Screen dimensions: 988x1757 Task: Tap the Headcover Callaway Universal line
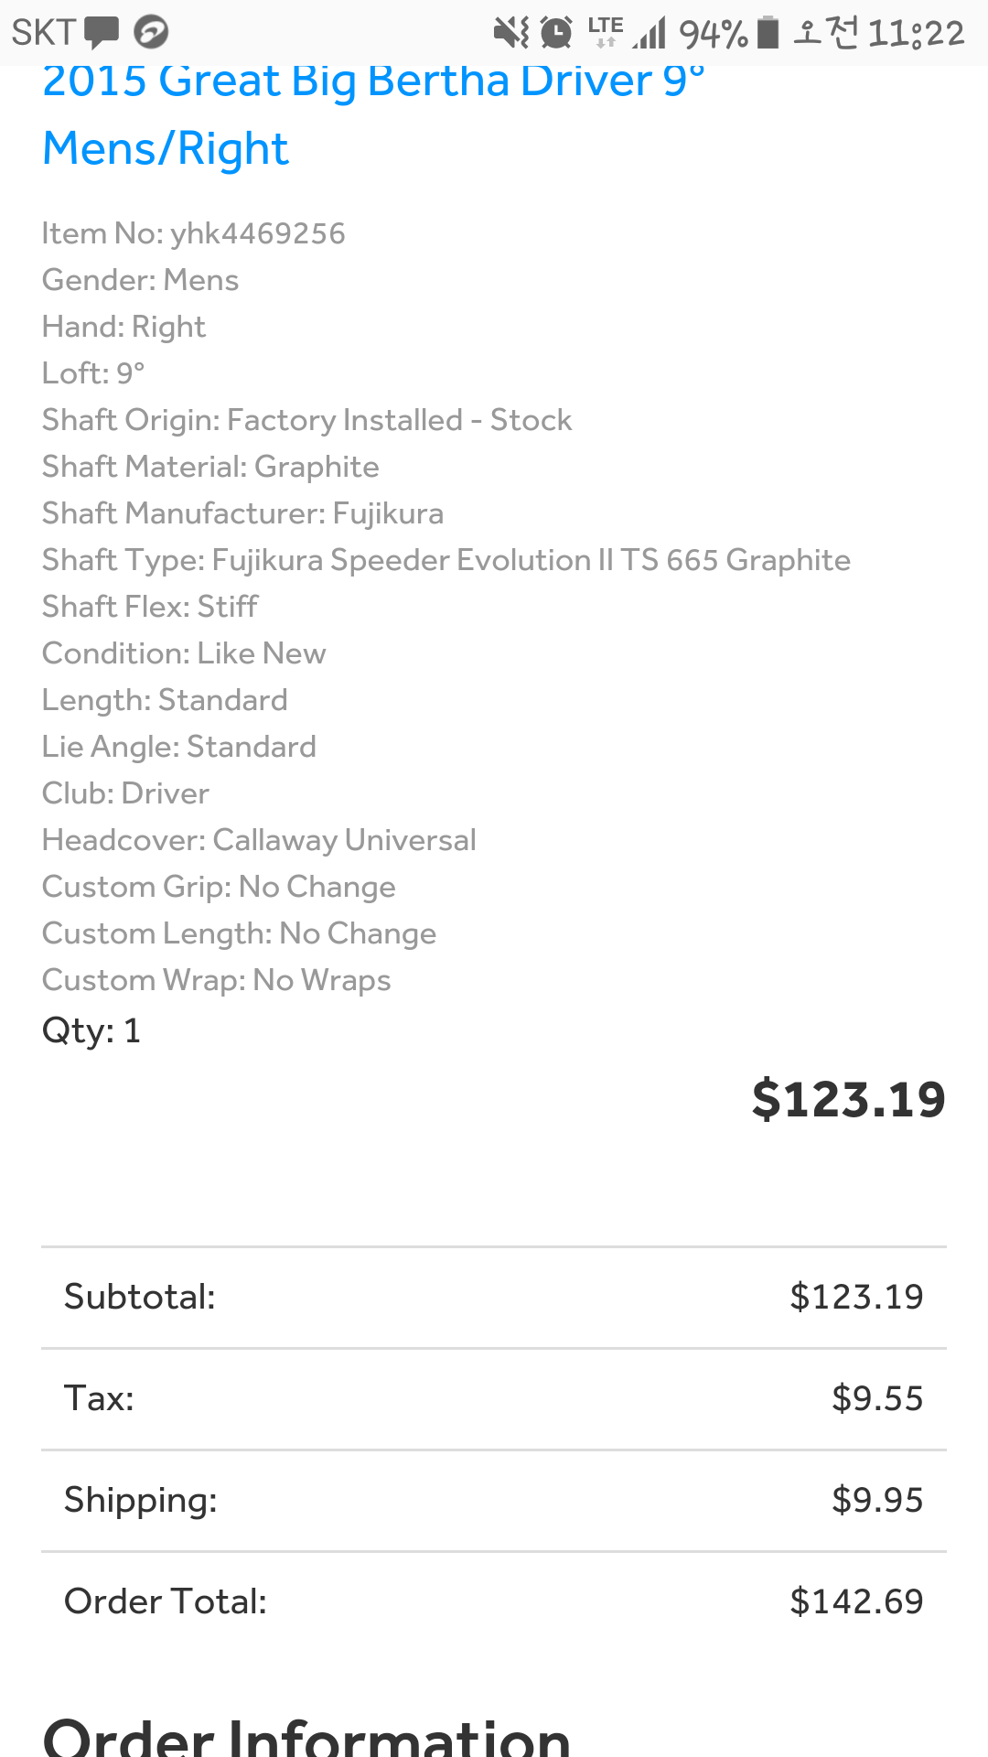(259, 840)
